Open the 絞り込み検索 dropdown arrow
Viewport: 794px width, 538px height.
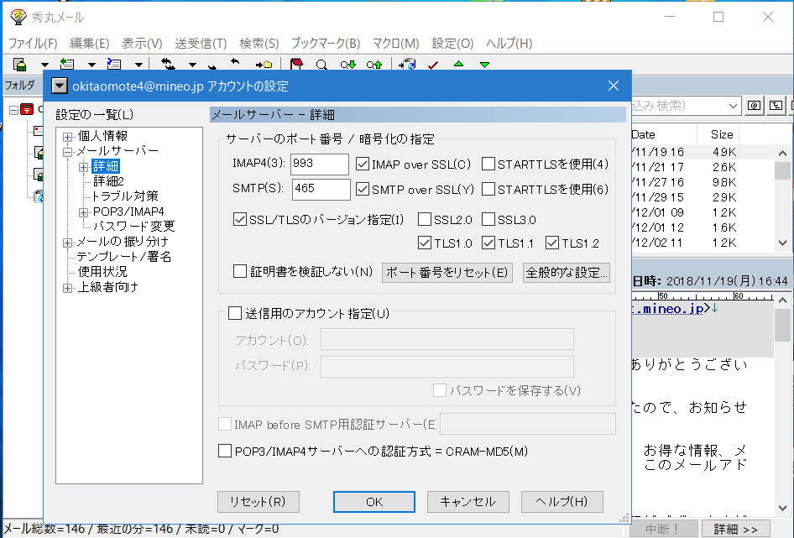pos(732,106)
